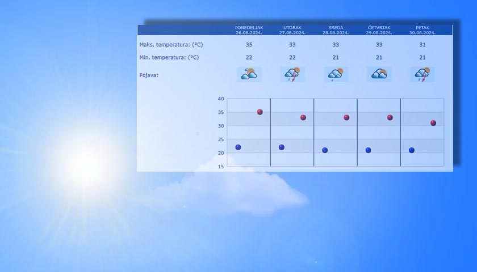Viewport: 477px width, 272px height.
Task: Click Monday's min temperature value 22
Action: pyautogui.click(x=249, y=57)
